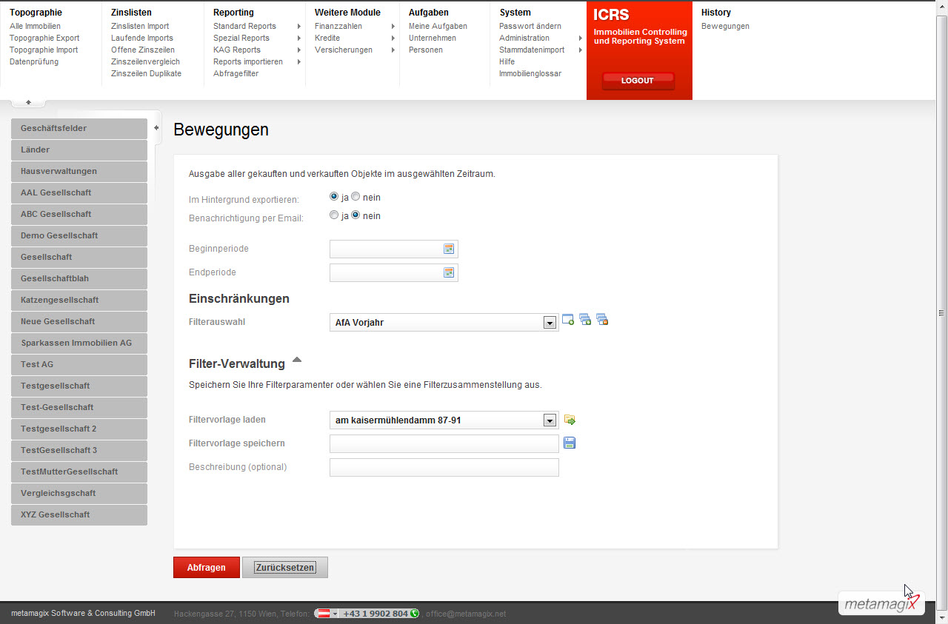This screenshot has width=948, height=624.
Task: Click the phone number +43 1 9902 804
Action: click(x=375, y=614)
